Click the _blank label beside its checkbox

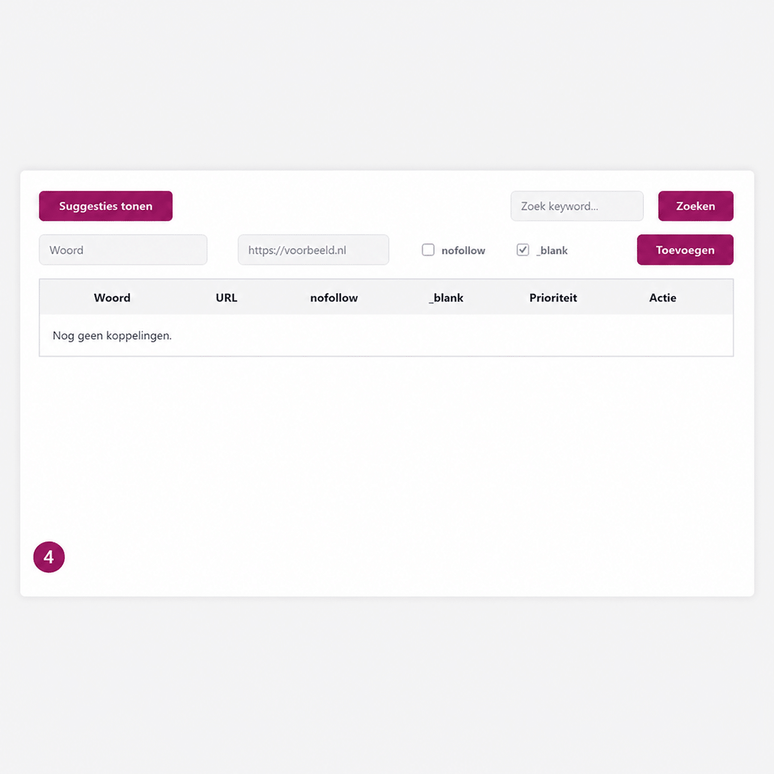point(552,251)
